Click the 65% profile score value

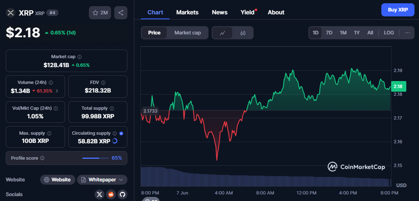coord(117,158)
